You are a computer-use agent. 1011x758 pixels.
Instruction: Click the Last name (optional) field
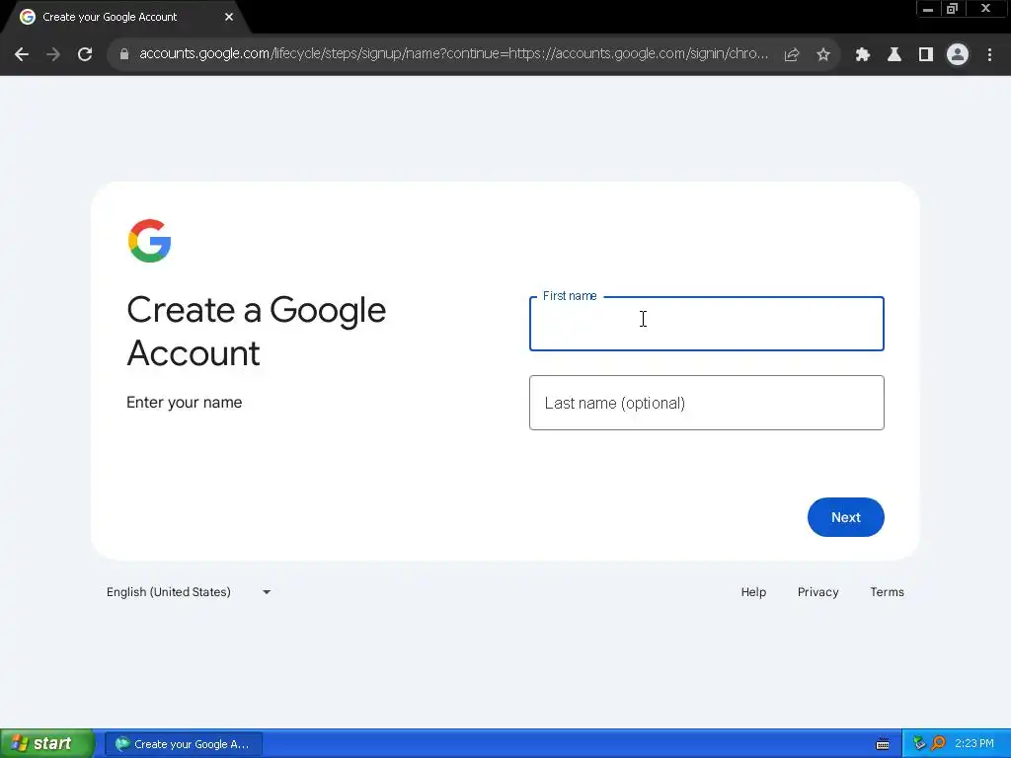click(x=707, y=403)
